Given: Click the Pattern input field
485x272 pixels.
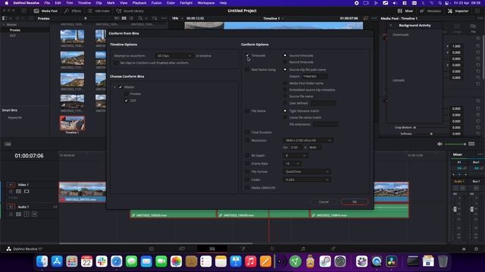Looking at the screenshot, I should 315,76.
